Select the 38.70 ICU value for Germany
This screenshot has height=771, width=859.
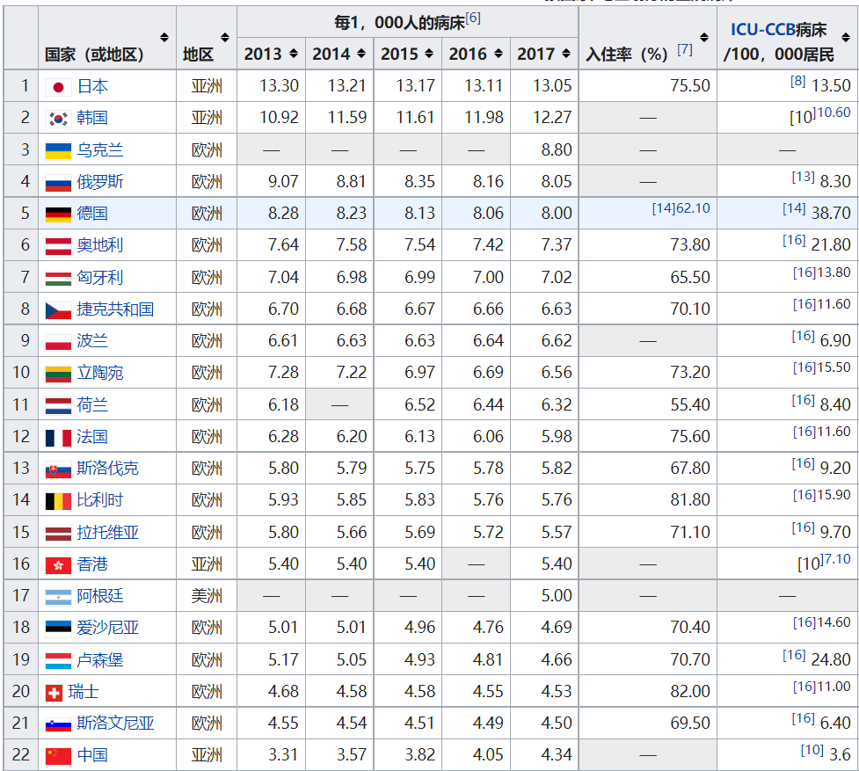(831, 213)
